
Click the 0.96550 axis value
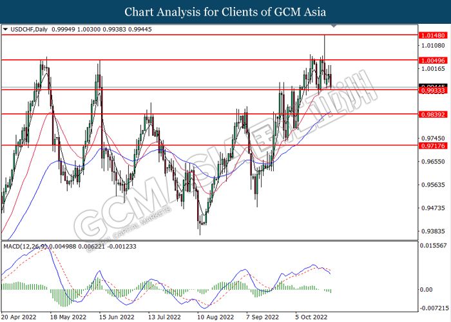coord(433,162)
